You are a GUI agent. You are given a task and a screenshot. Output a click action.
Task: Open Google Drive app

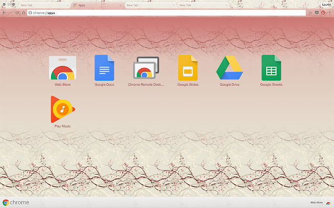tap(230, 68)
